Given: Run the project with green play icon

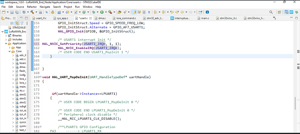Looking at the screenshot, I should click(102, 12).
